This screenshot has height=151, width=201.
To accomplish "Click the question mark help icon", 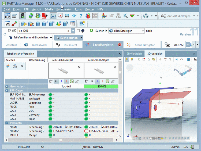I will pyautogui.click(x=81, y=16).
